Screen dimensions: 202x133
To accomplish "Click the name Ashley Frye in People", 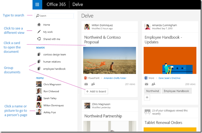I will (49, 112).
